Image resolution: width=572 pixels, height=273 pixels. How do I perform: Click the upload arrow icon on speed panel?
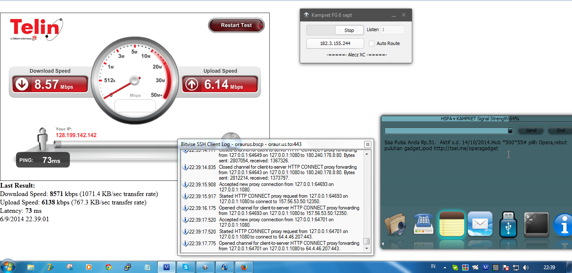[192, 84]
